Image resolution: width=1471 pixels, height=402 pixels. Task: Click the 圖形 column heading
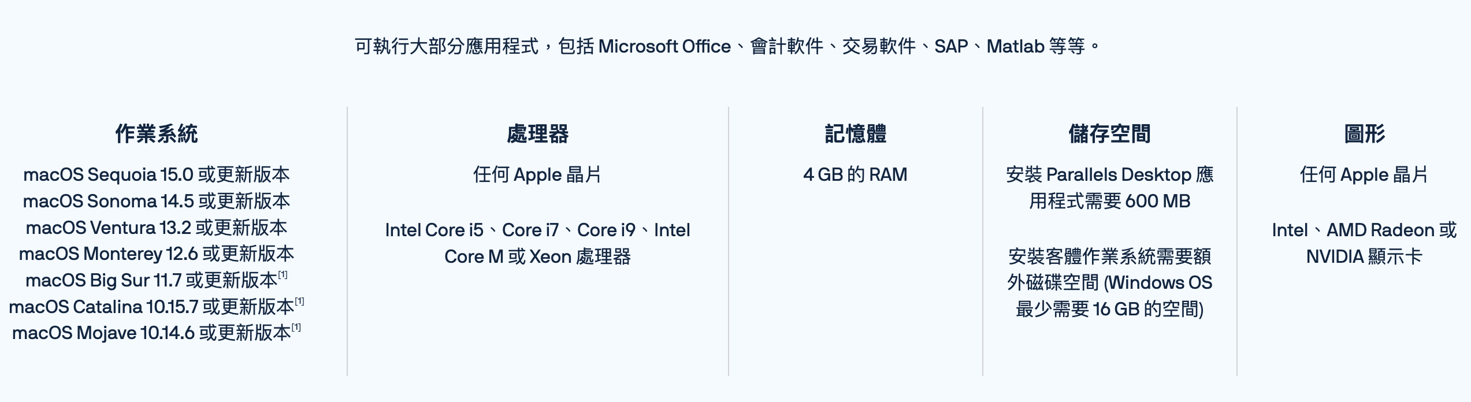(1364, 134)
